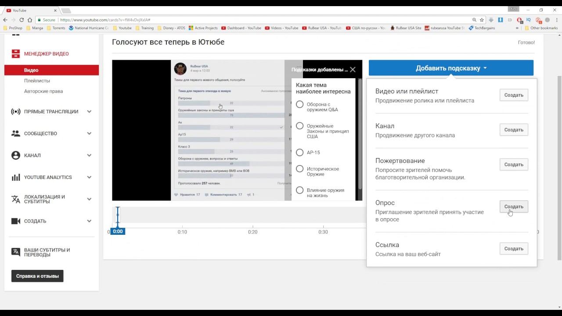
Task: Select AP-15 poll option
Action: tap(299, 152)
